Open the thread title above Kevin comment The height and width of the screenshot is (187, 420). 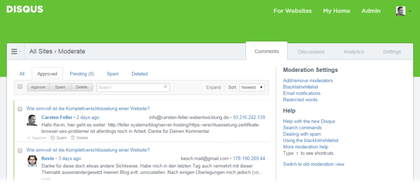pos(88,150)
